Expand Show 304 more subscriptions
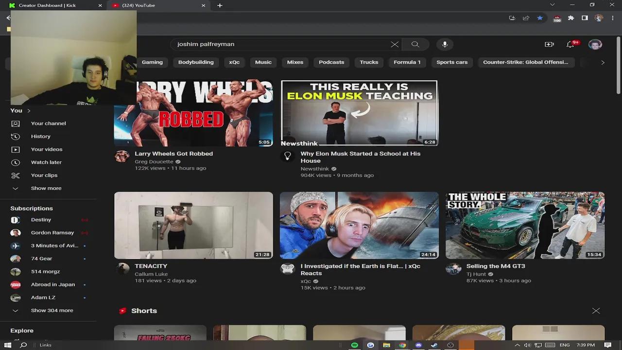622x350 pixels. 52,311
